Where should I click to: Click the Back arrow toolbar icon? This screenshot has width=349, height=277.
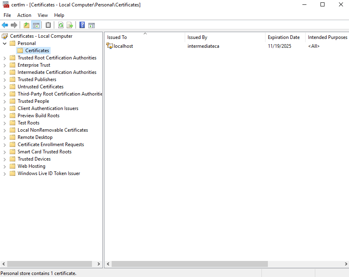5,25
